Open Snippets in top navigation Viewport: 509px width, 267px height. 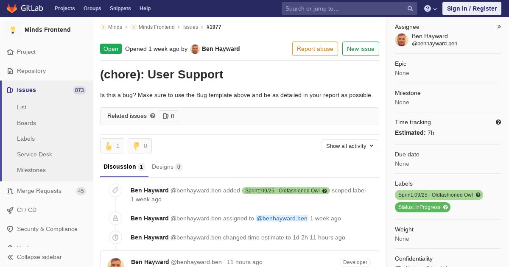tap(120, 8)
